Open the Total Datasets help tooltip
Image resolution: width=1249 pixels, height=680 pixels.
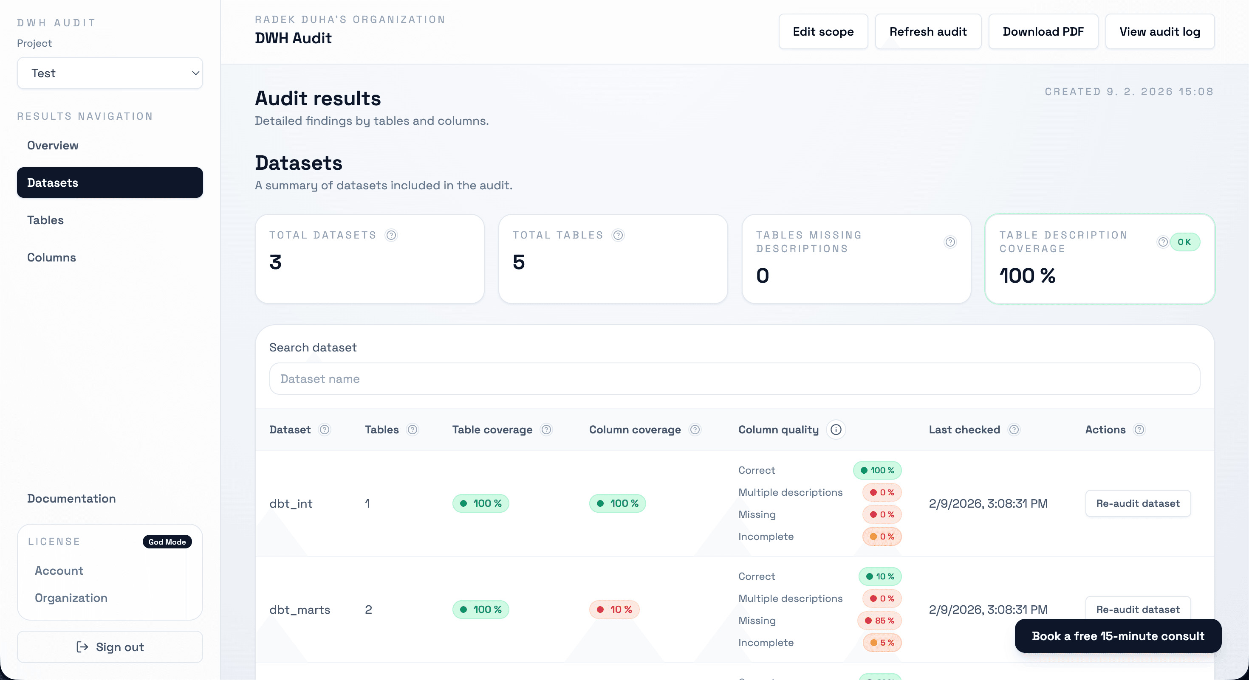(392, 235)
